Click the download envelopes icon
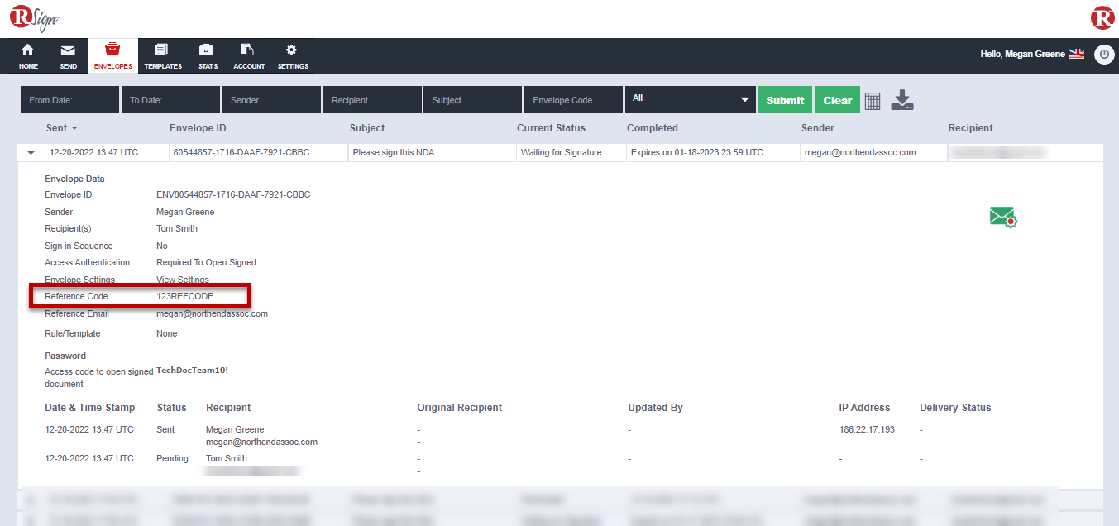This screenshot has width=1119, height=526. [x=901, y=99]
